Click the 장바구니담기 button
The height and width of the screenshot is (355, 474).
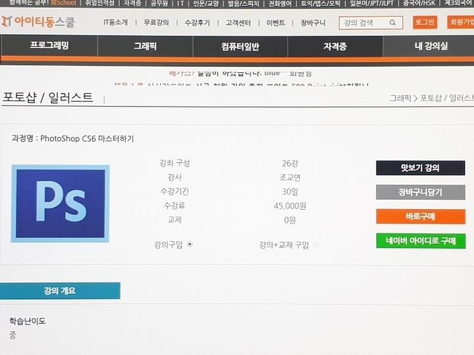(x=421, y=192)
